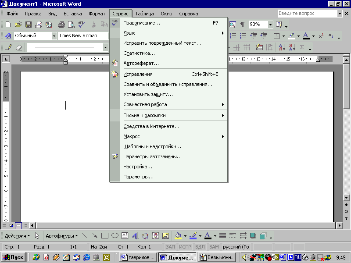Open highlight color dropdown arrow
Viewport: 351px width, 263px height.
(298, 36)
